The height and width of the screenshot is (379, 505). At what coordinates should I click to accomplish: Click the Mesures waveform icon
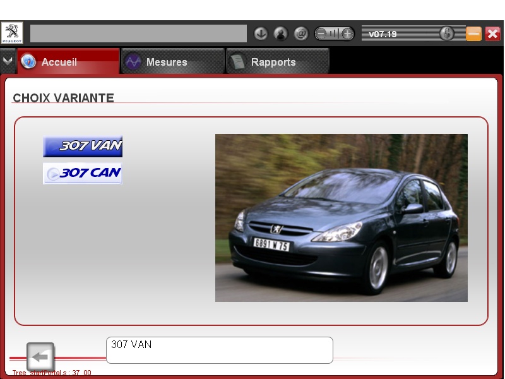tap(133, 61)
